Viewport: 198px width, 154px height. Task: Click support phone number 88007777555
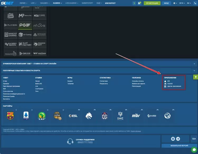click(x=85, y=142)
